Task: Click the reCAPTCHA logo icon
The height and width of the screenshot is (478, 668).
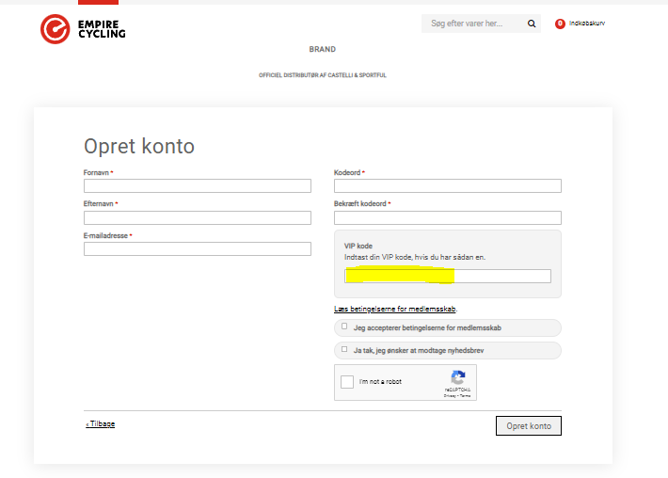Action: pos(458,376)
